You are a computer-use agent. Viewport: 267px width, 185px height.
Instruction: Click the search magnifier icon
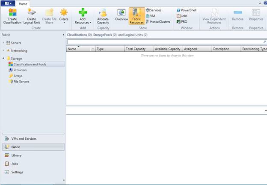(x=264, y=42)
